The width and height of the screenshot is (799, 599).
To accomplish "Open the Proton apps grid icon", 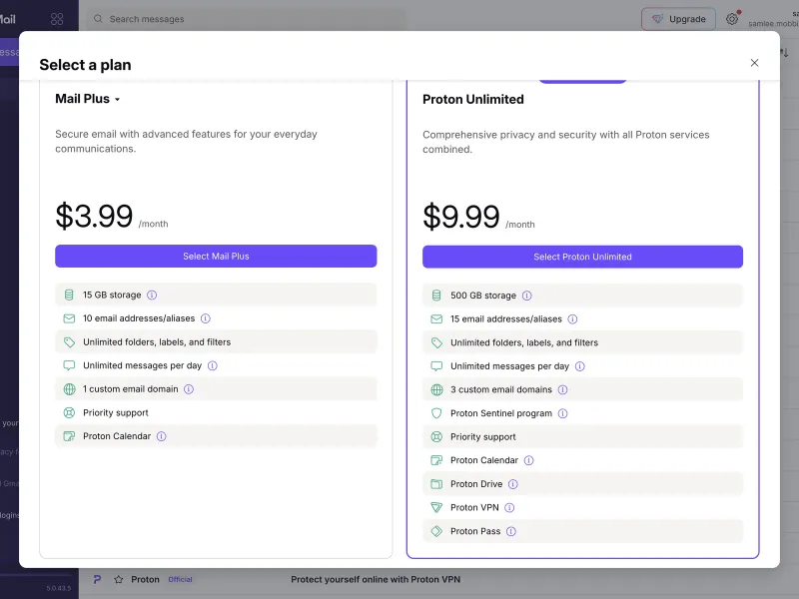I will [x=57, y=19].
